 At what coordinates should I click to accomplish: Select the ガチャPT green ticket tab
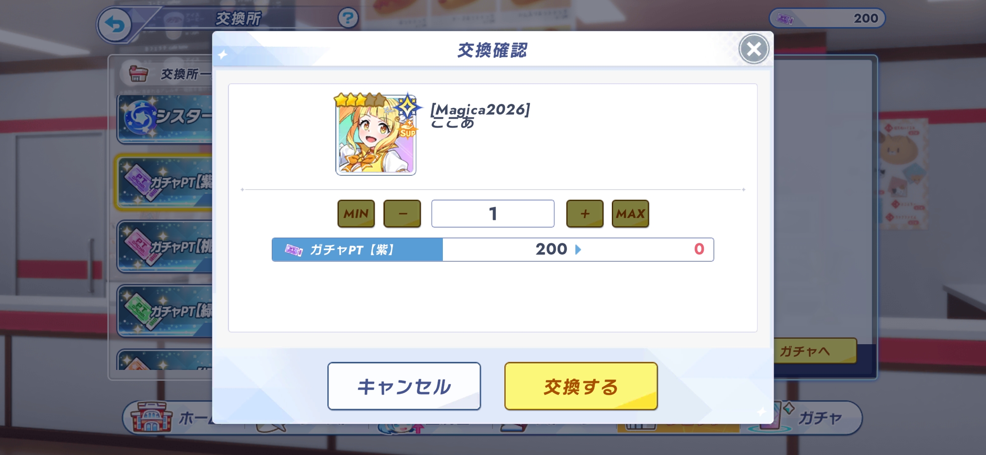click(165, 311)
